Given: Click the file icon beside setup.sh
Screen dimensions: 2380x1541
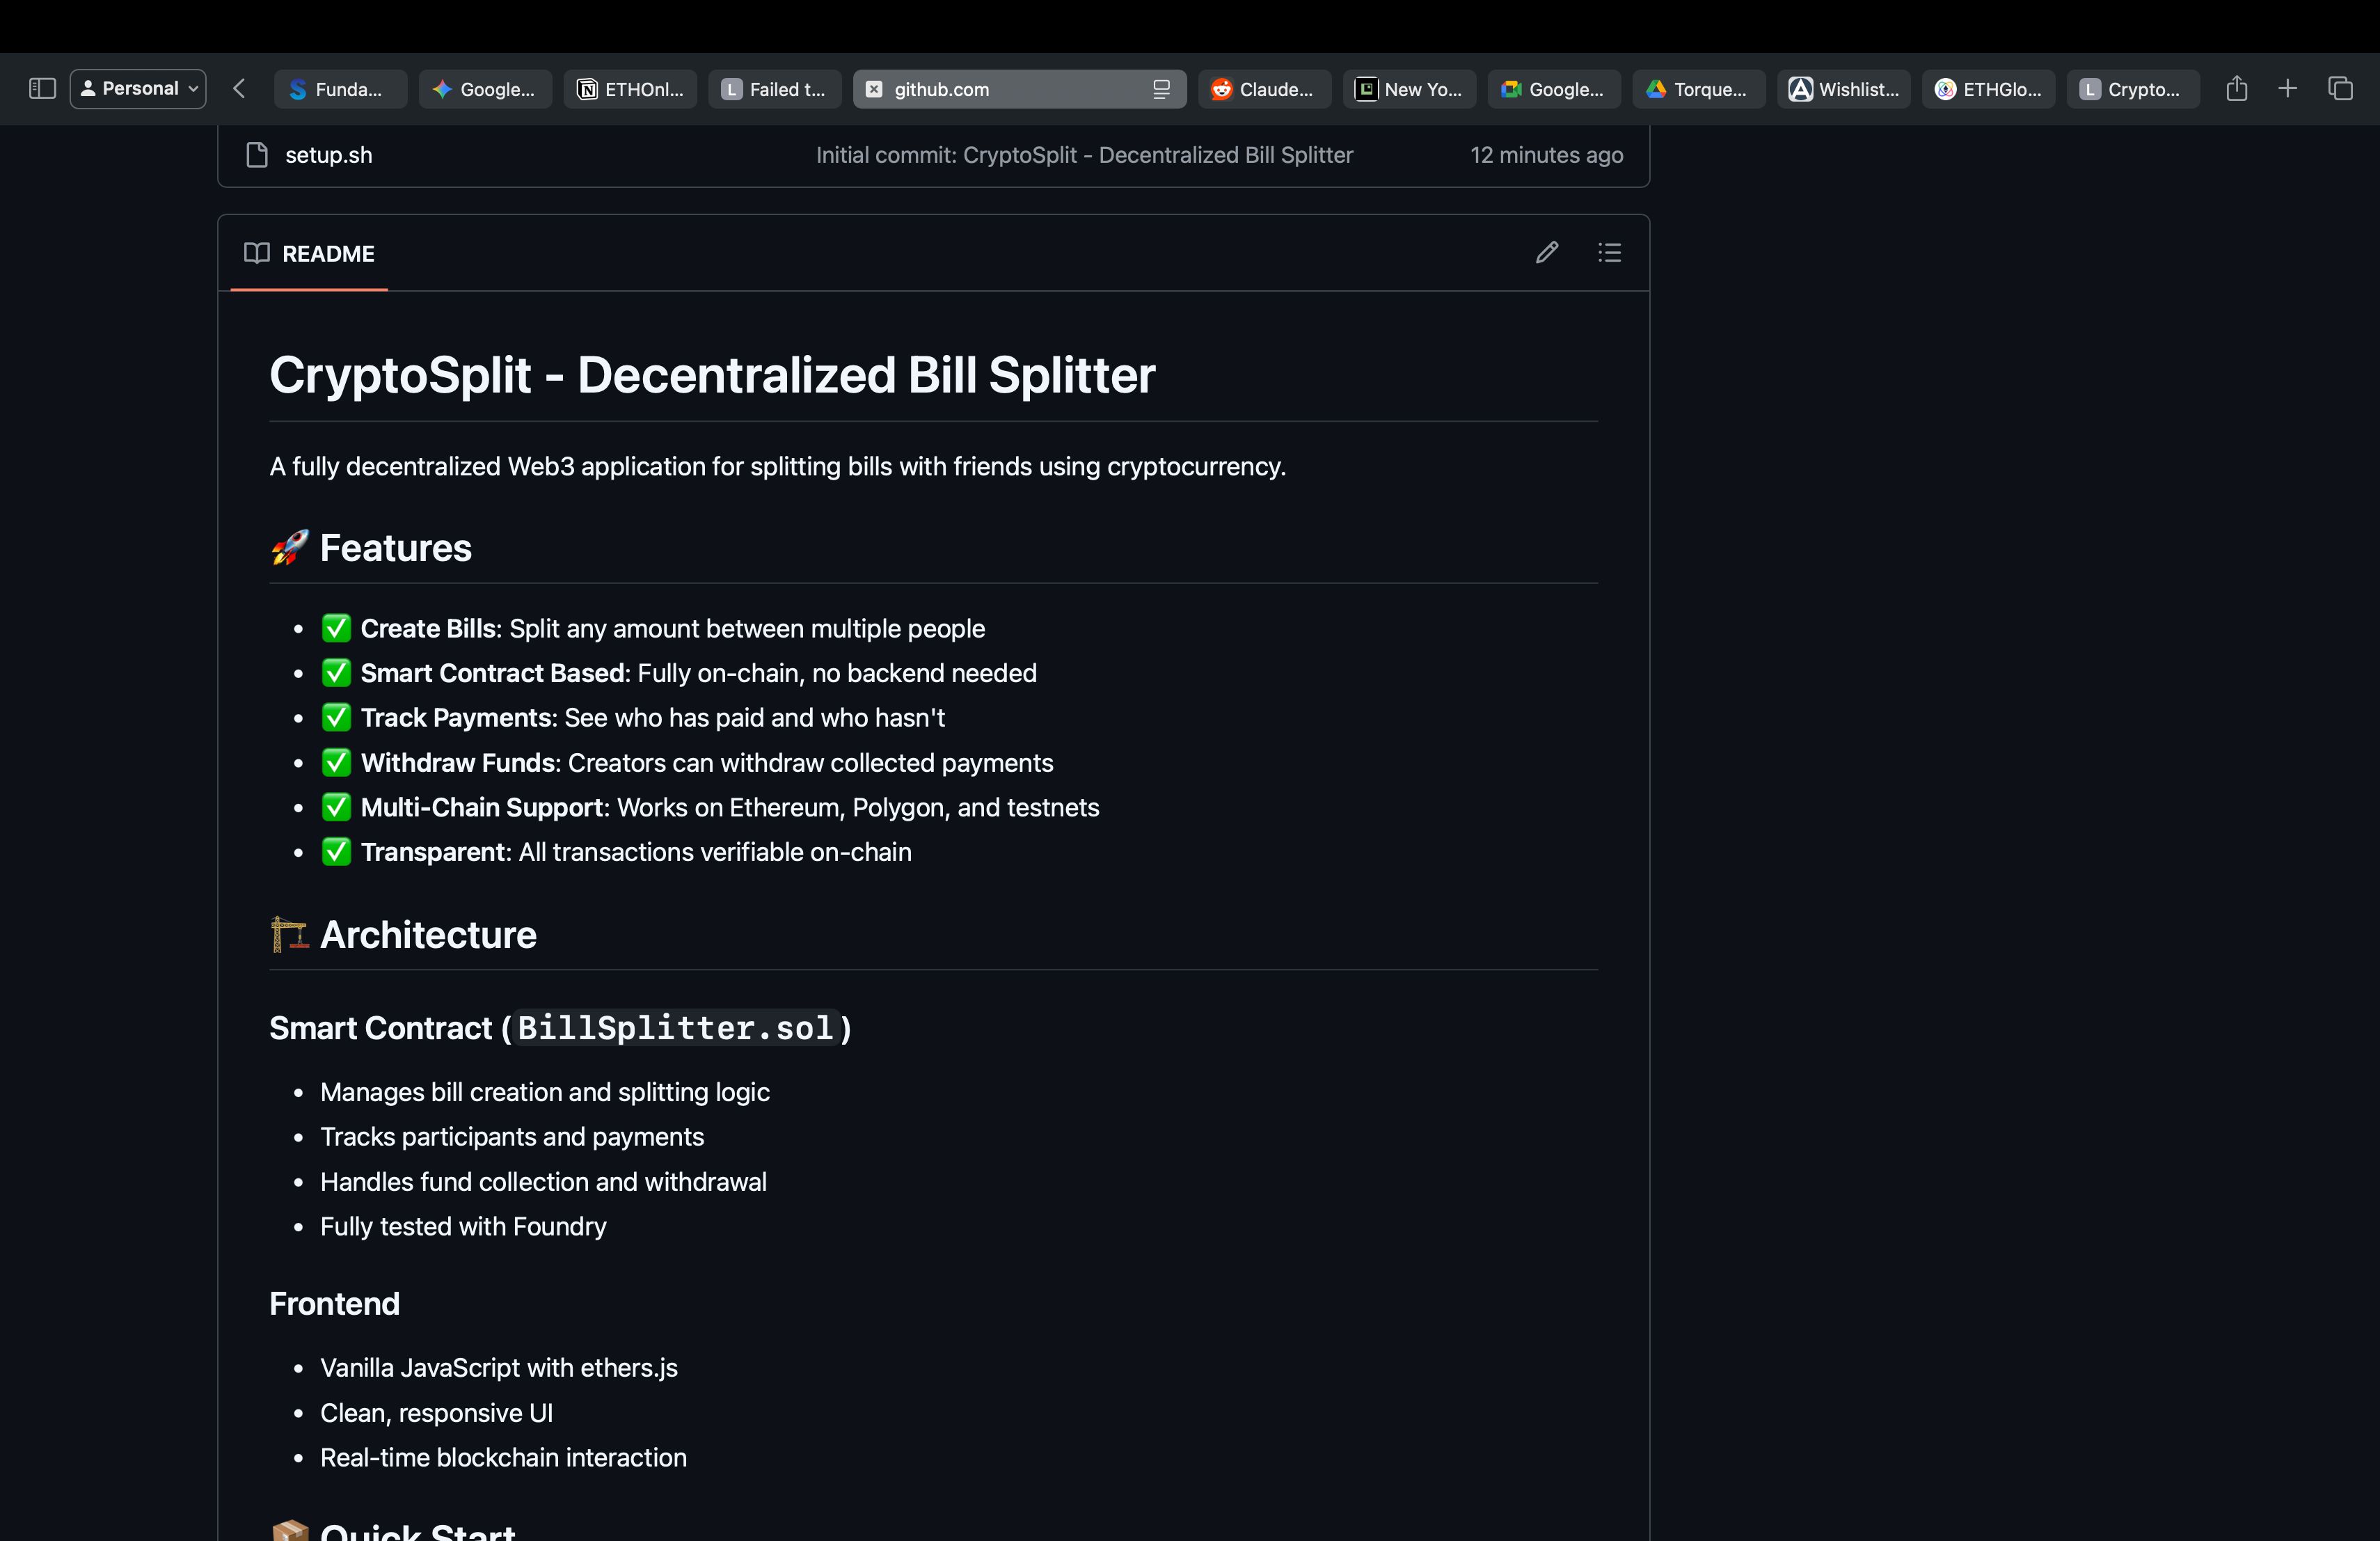Looking at the screenshot, I should click(x=257, y=155).
